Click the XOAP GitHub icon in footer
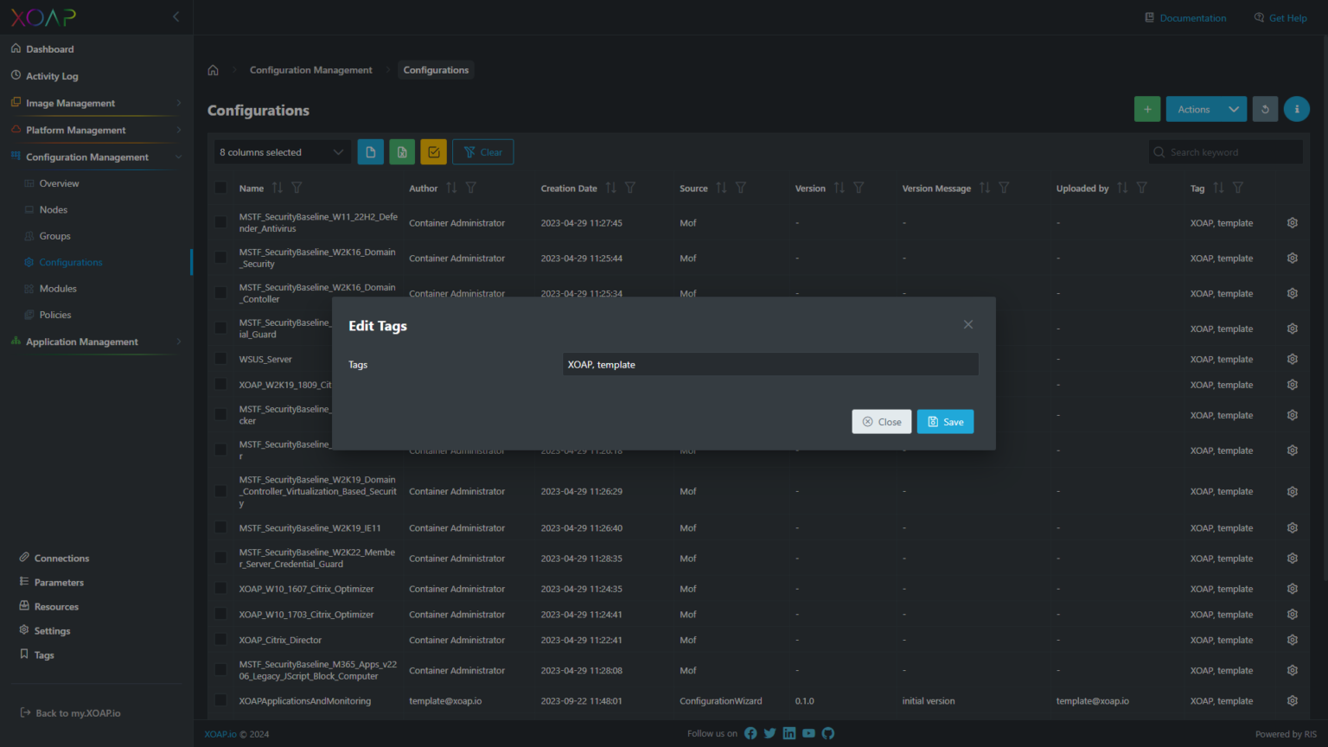Image resolution: width=1328 pixels, height=747 pixels. pyautogui.click(x=827, y=732)
